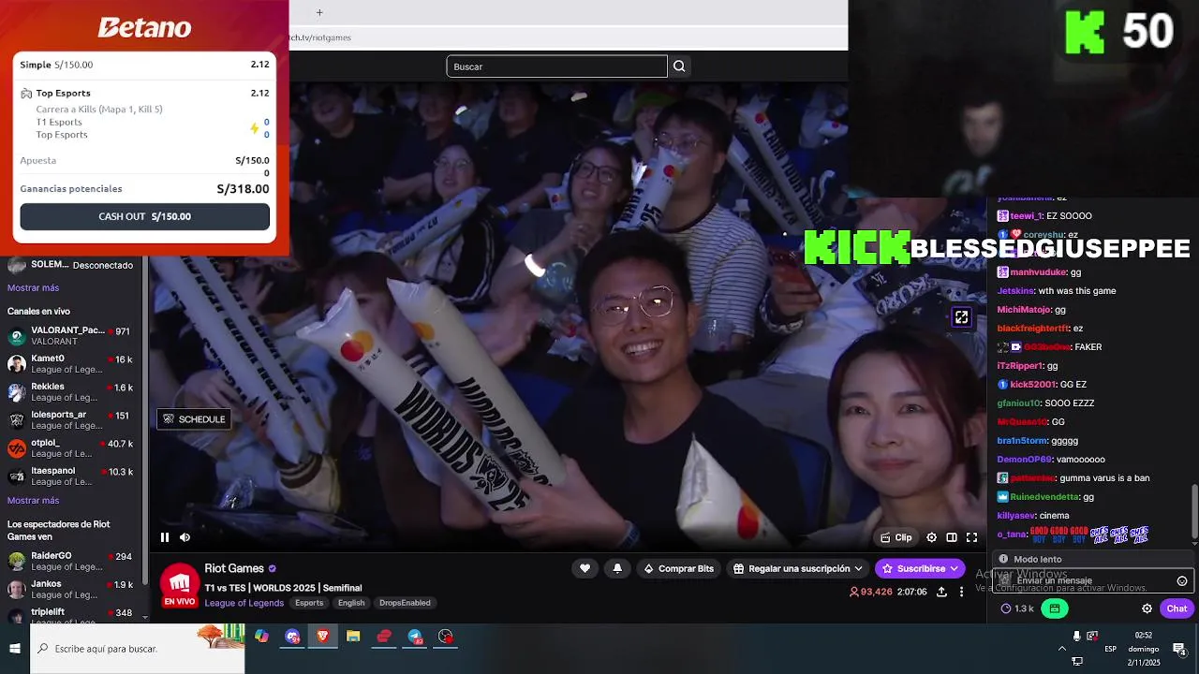Open the Kamet0 live channel
The height and width of the screenshot is (674, 1199).
[x=71, y=364]
